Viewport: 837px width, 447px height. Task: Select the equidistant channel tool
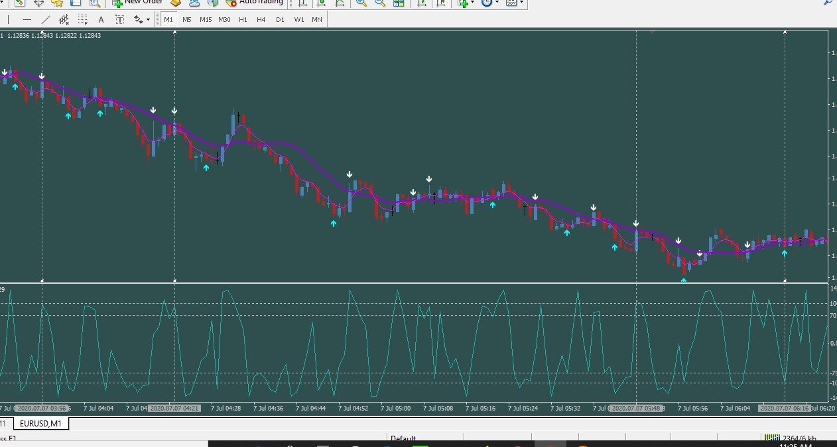tap(64, 20)
